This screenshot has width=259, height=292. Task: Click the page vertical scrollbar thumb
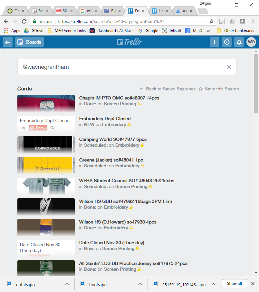tap(256, 83)
